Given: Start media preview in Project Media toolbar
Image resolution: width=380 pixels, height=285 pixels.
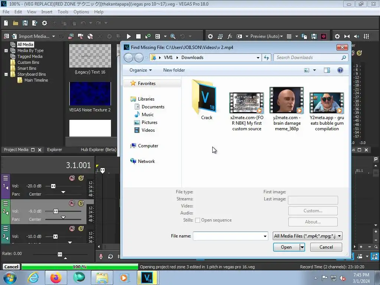Looking at the screenshot, I should (129, 36).
